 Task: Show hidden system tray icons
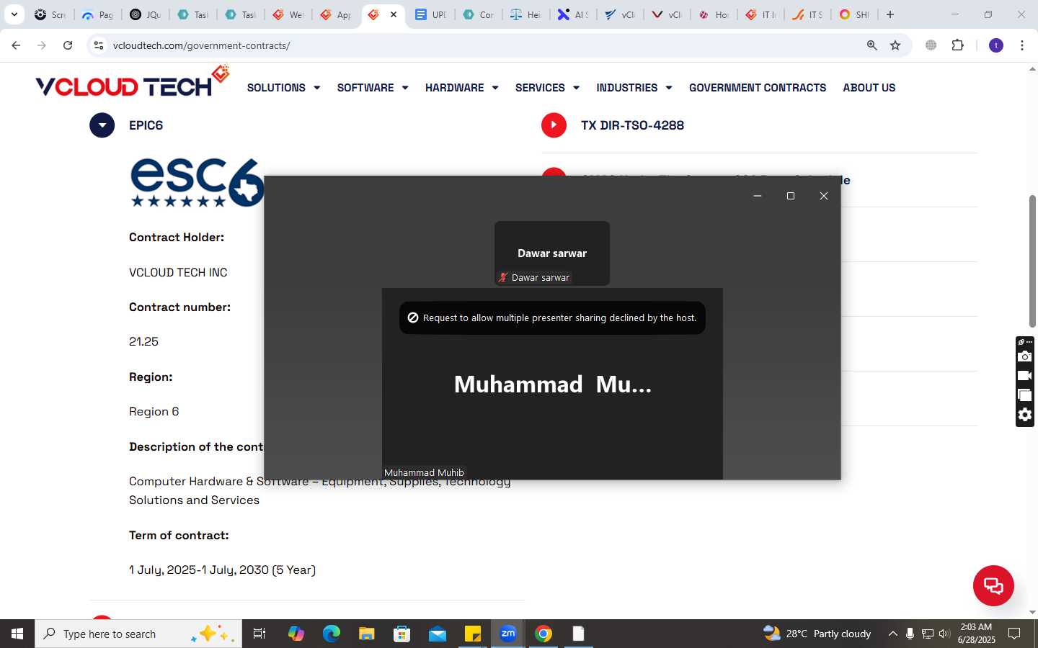click(x=892, y=634)
